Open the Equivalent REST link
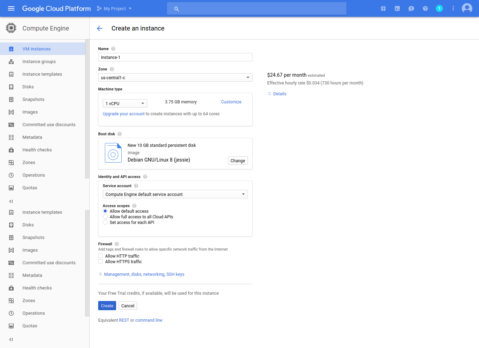Screen dimensions: 479x348 (x=124, y=320)
